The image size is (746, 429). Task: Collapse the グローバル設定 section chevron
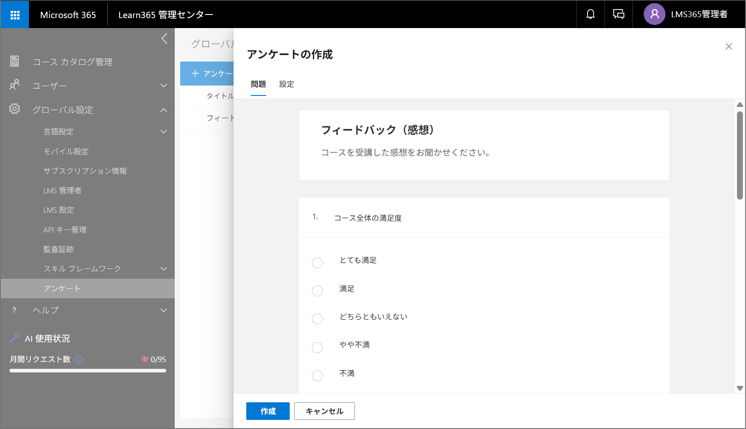[163, 110]
